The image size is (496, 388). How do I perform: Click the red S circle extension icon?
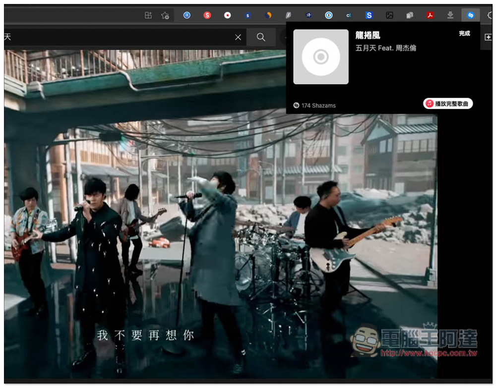pos(207,15)
